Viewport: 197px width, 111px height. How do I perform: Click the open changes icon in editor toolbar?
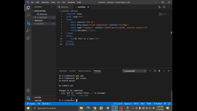159,7
